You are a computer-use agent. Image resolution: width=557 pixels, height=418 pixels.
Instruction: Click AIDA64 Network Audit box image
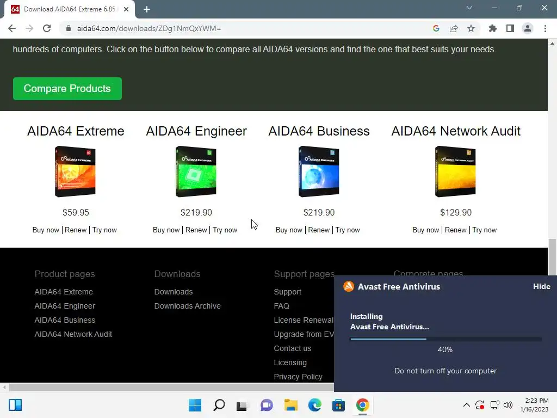click(x=456, y=171)
